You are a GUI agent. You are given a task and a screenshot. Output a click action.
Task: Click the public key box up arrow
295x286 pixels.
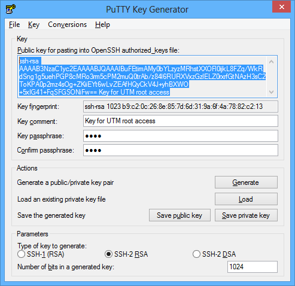pyautogui.click(x=271, y=62)
